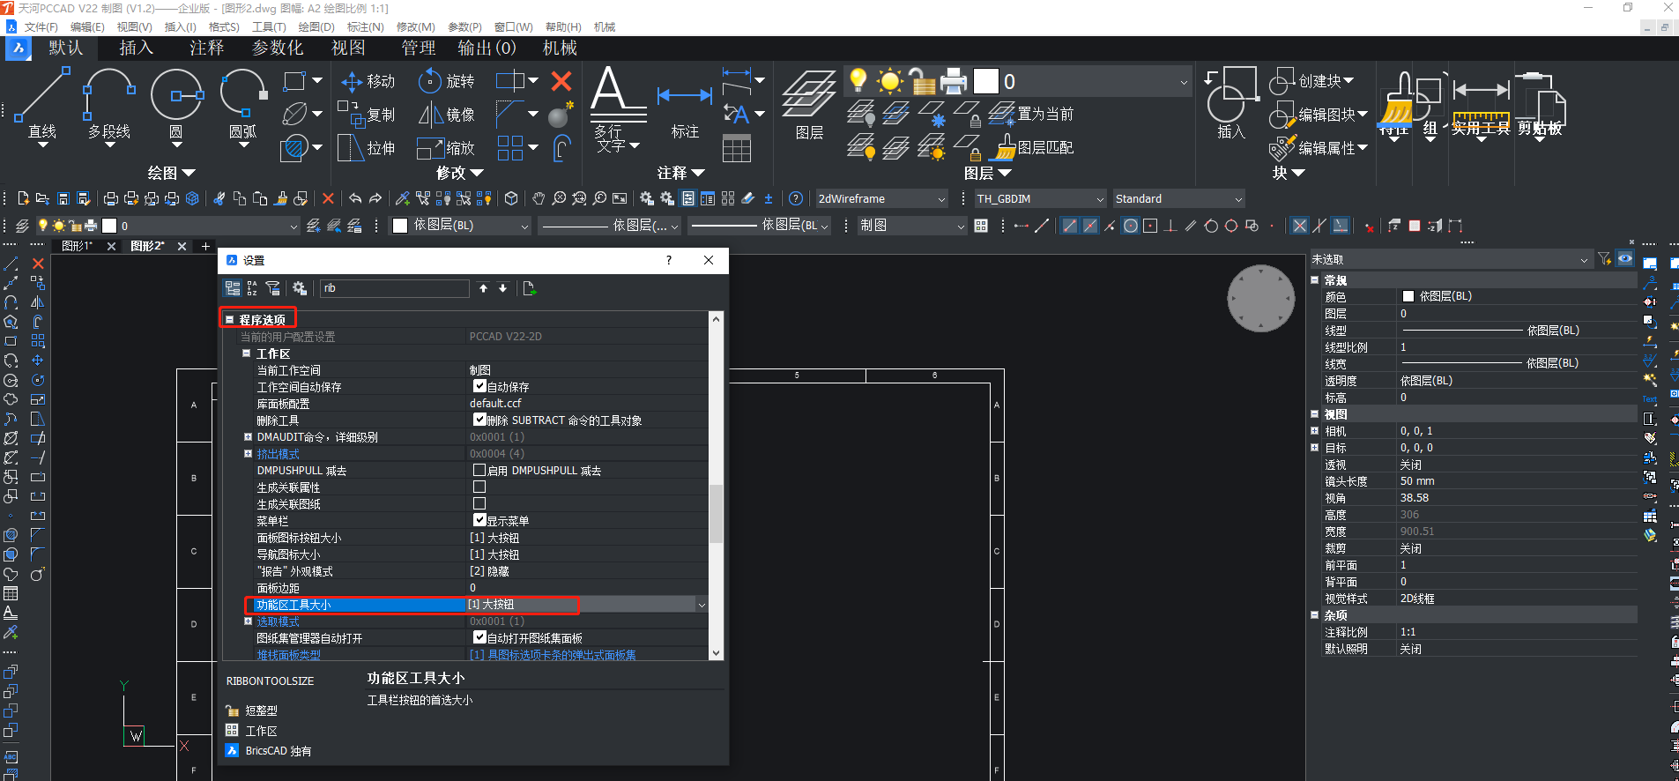Toggle the 自动保存 checkbox
Image resolution: width=1679 pixels, height=781 pixels.
pyautogui.click(x=479, y=386)
